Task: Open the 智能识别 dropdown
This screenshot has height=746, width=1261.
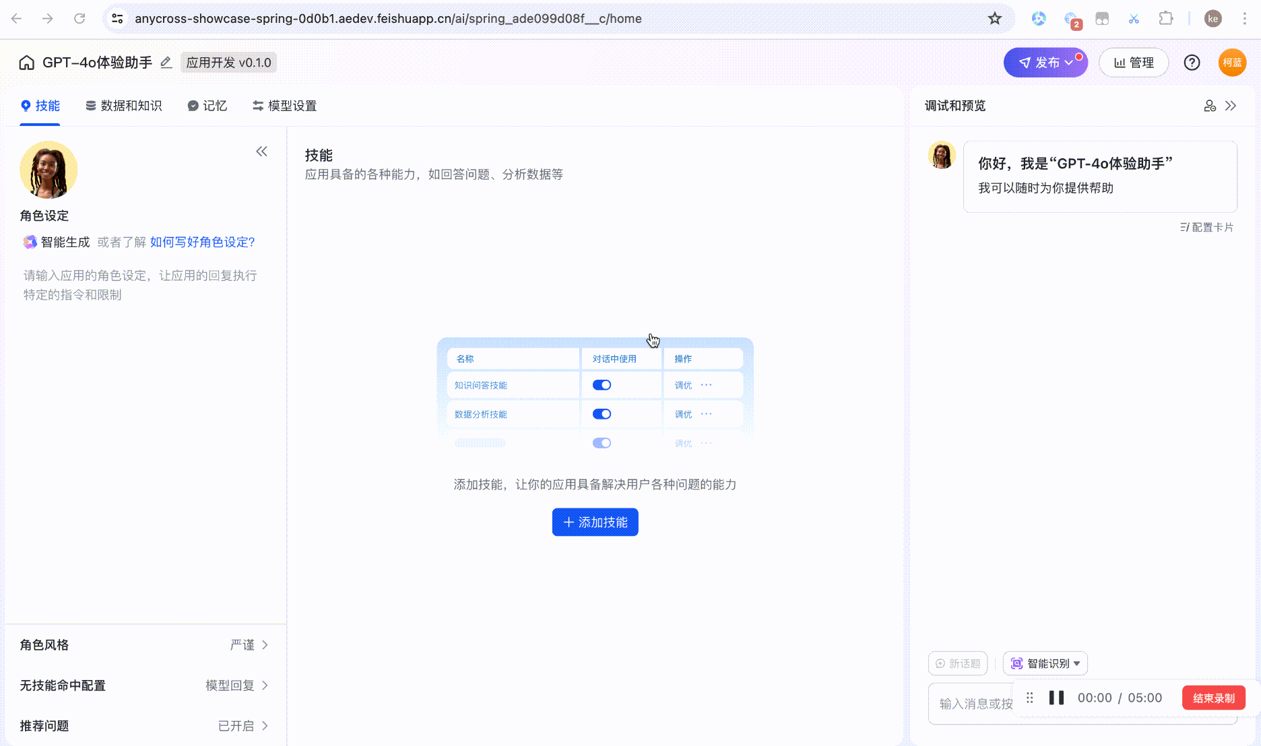Action: (x=1045, y=663)
